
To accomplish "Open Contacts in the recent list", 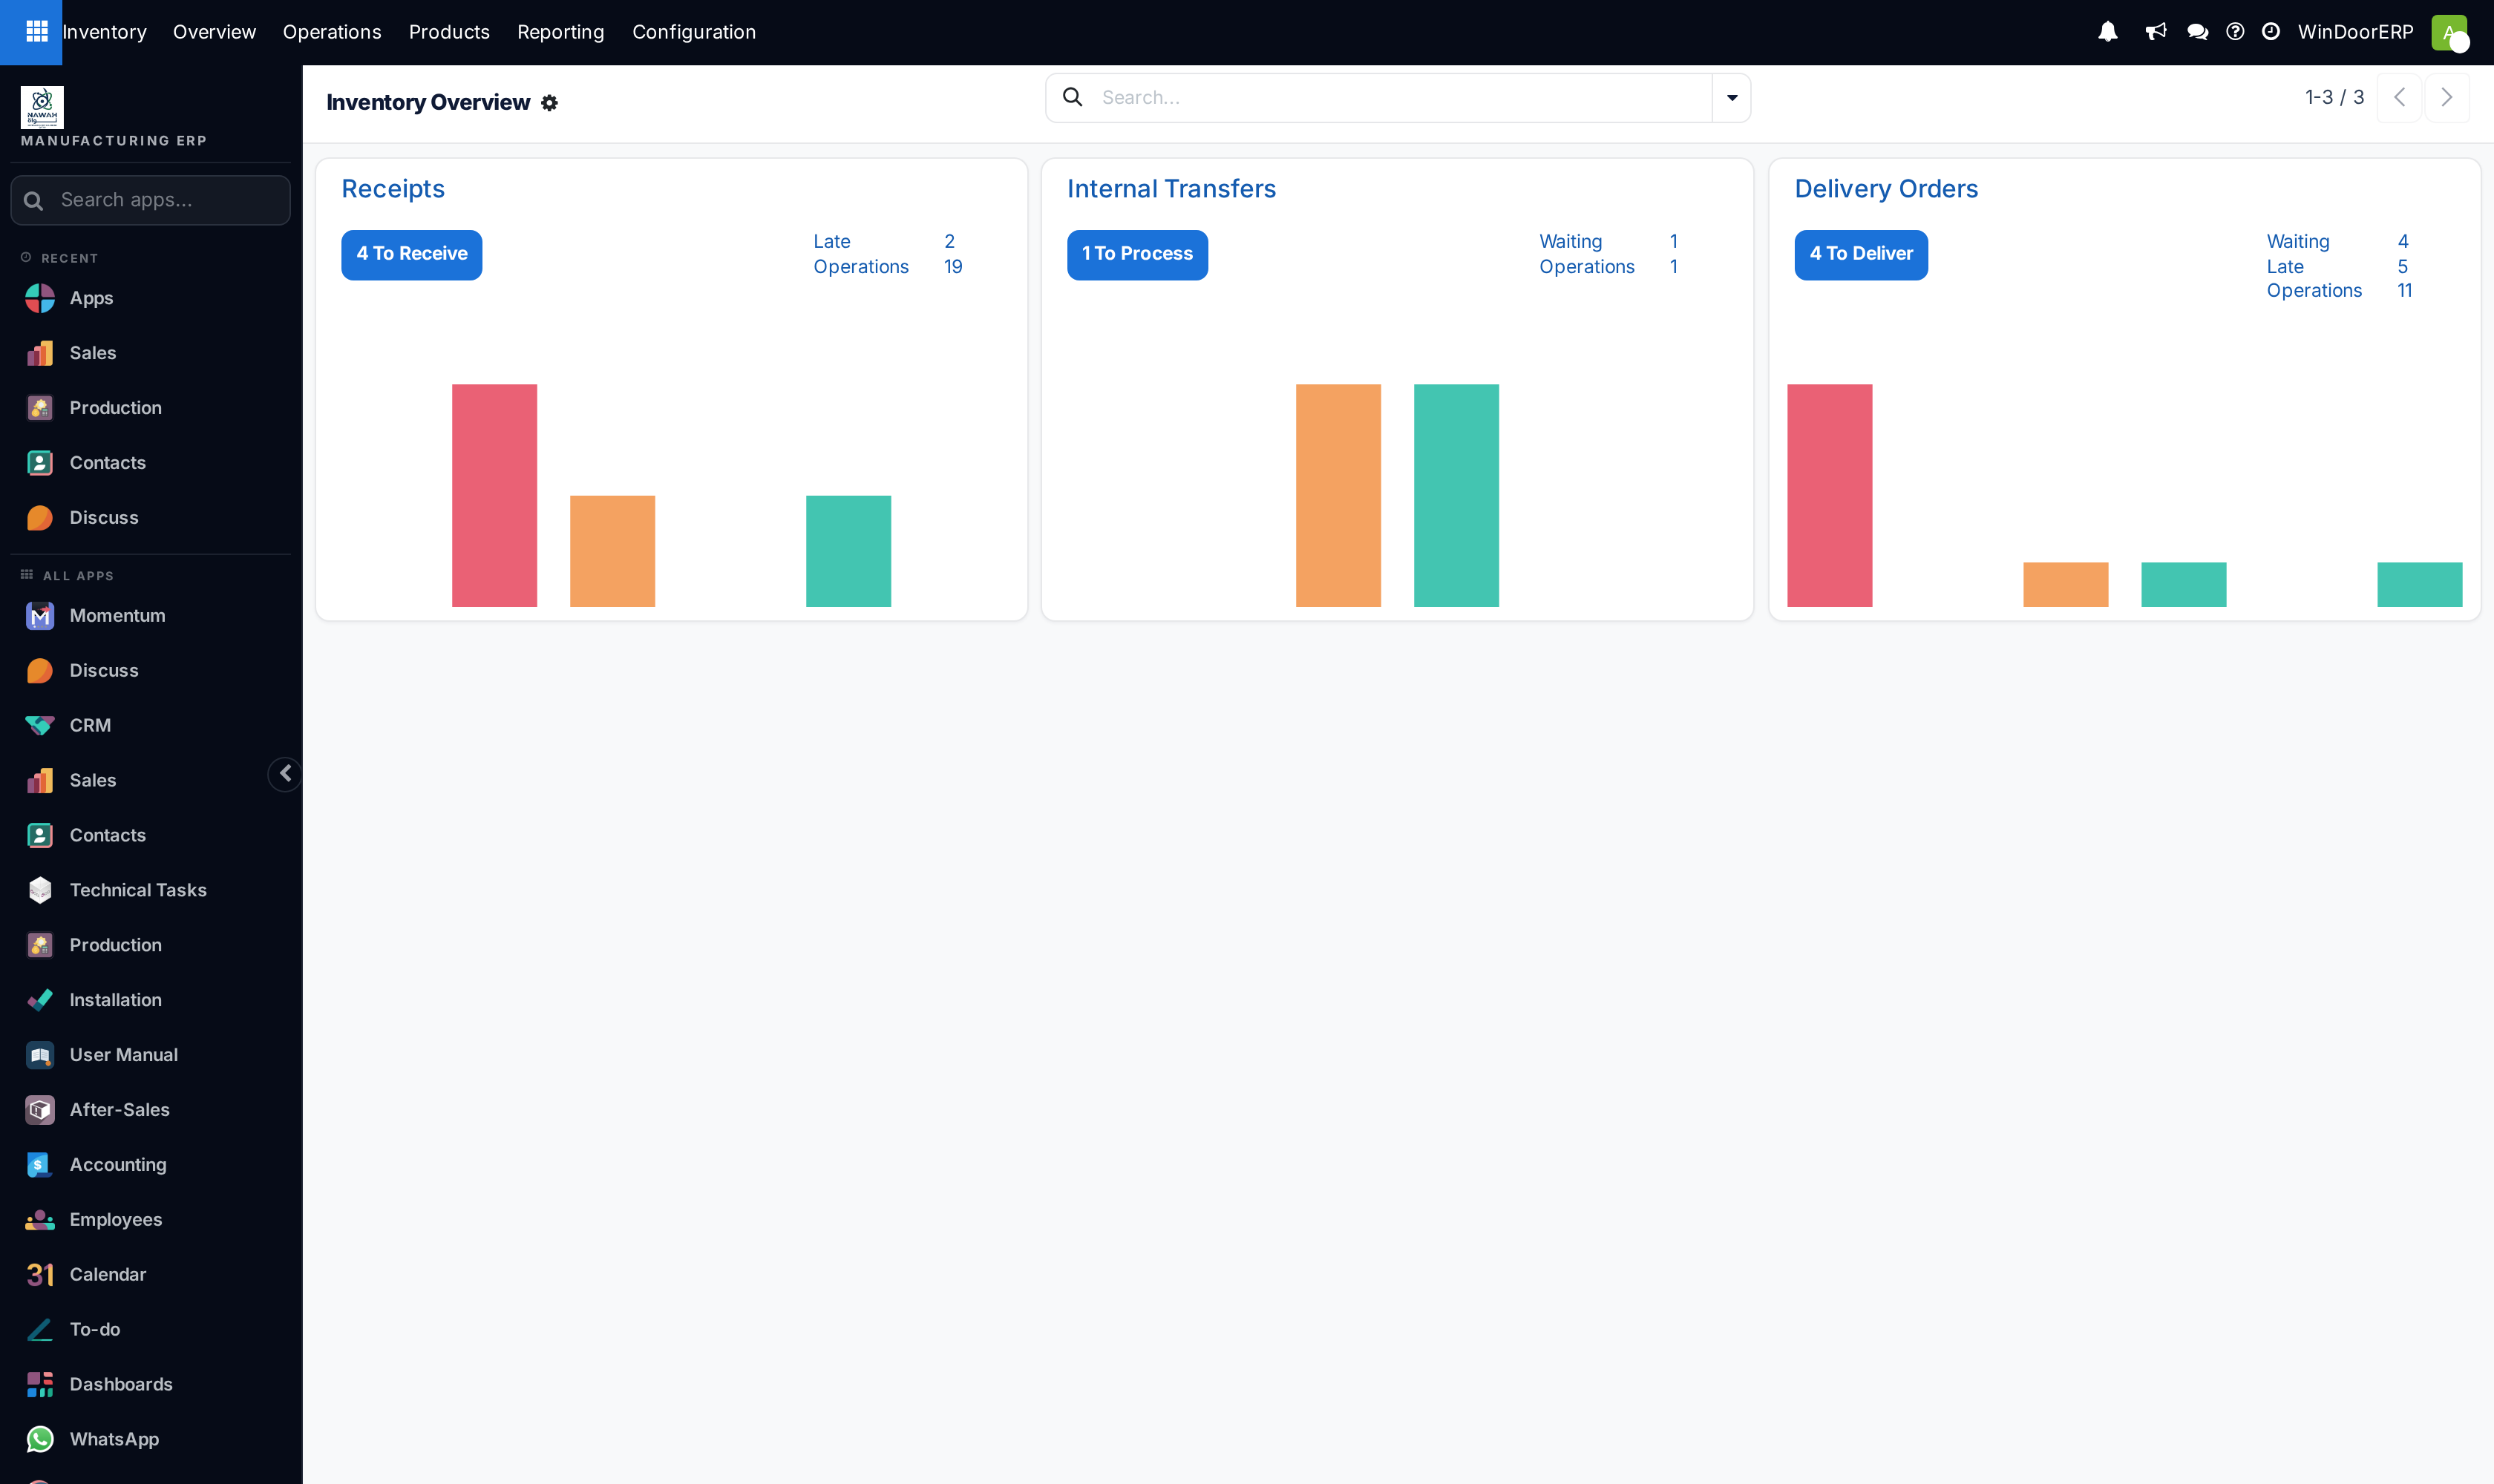I will point(150,463).
